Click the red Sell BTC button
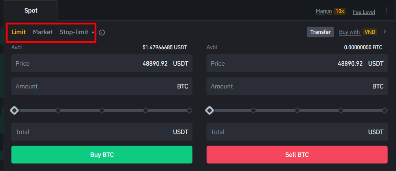This screenshot has width=396, height=171. [297, 154]
